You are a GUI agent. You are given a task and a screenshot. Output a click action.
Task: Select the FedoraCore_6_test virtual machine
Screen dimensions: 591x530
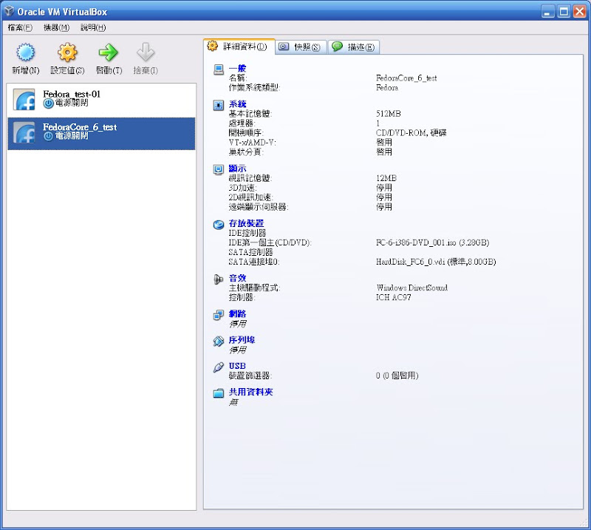point(101,134)
